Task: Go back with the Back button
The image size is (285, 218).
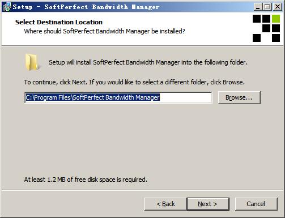Action: pos(165,204)
